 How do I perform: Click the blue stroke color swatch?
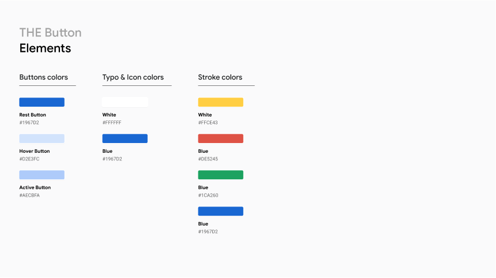221,211
